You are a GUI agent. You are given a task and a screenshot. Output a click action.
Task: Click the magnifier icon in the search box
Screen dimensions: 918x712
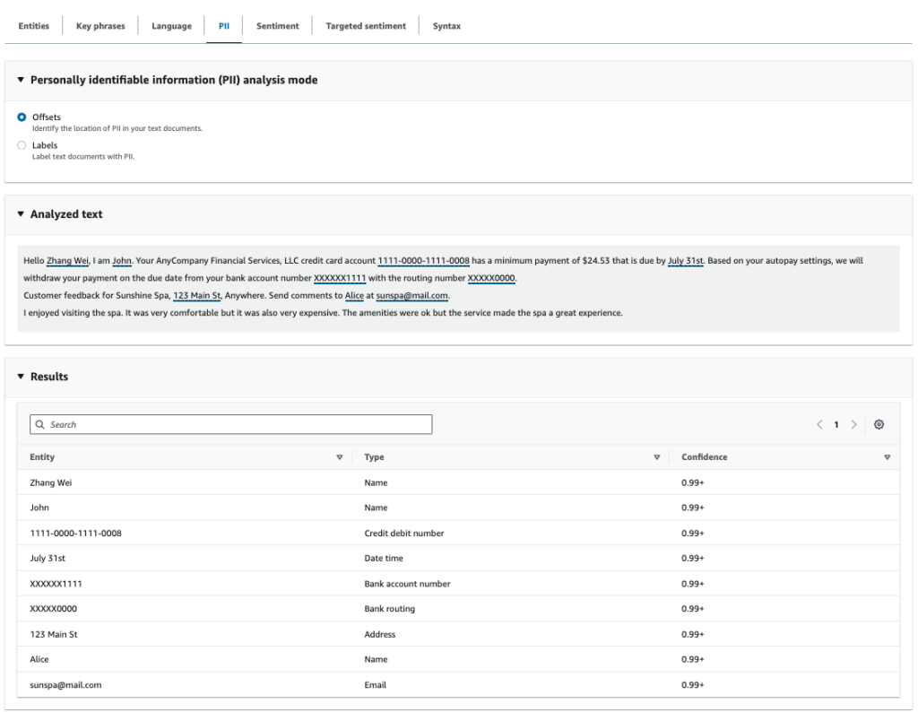pos(39,424)
